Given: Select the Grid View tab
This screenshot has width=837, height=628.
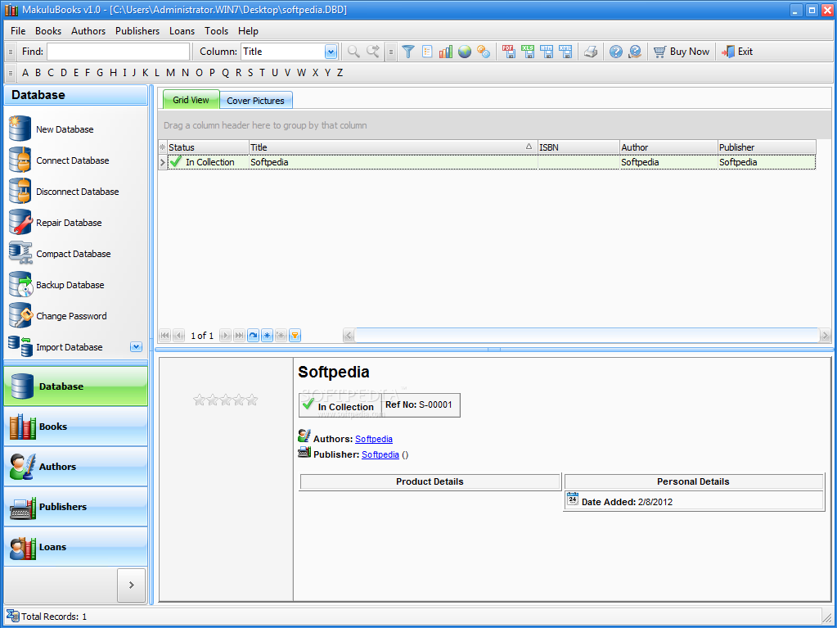Looking at the screenshot, I should (x=191, y=100).
